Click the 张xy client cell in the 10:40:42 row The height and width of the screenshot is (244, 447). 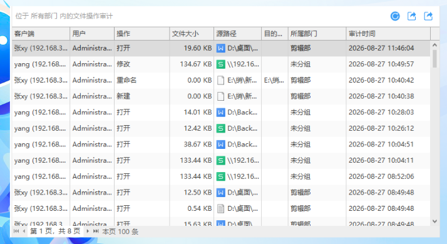coord(41,80)
